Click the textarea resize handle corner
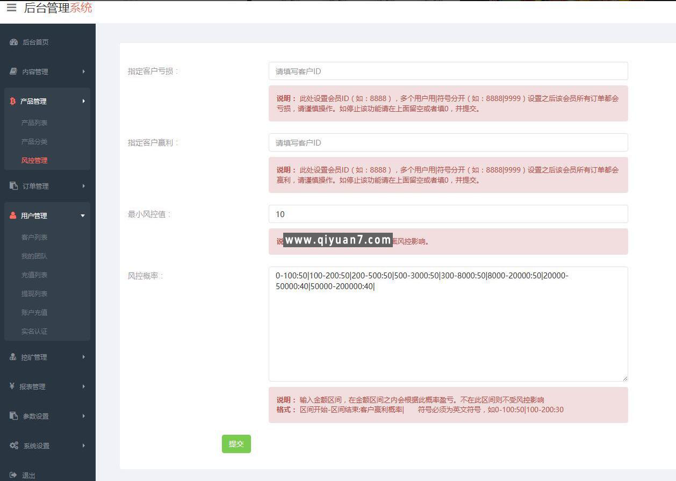The width and height of the screenshot is (676, 481). (624, 378)
